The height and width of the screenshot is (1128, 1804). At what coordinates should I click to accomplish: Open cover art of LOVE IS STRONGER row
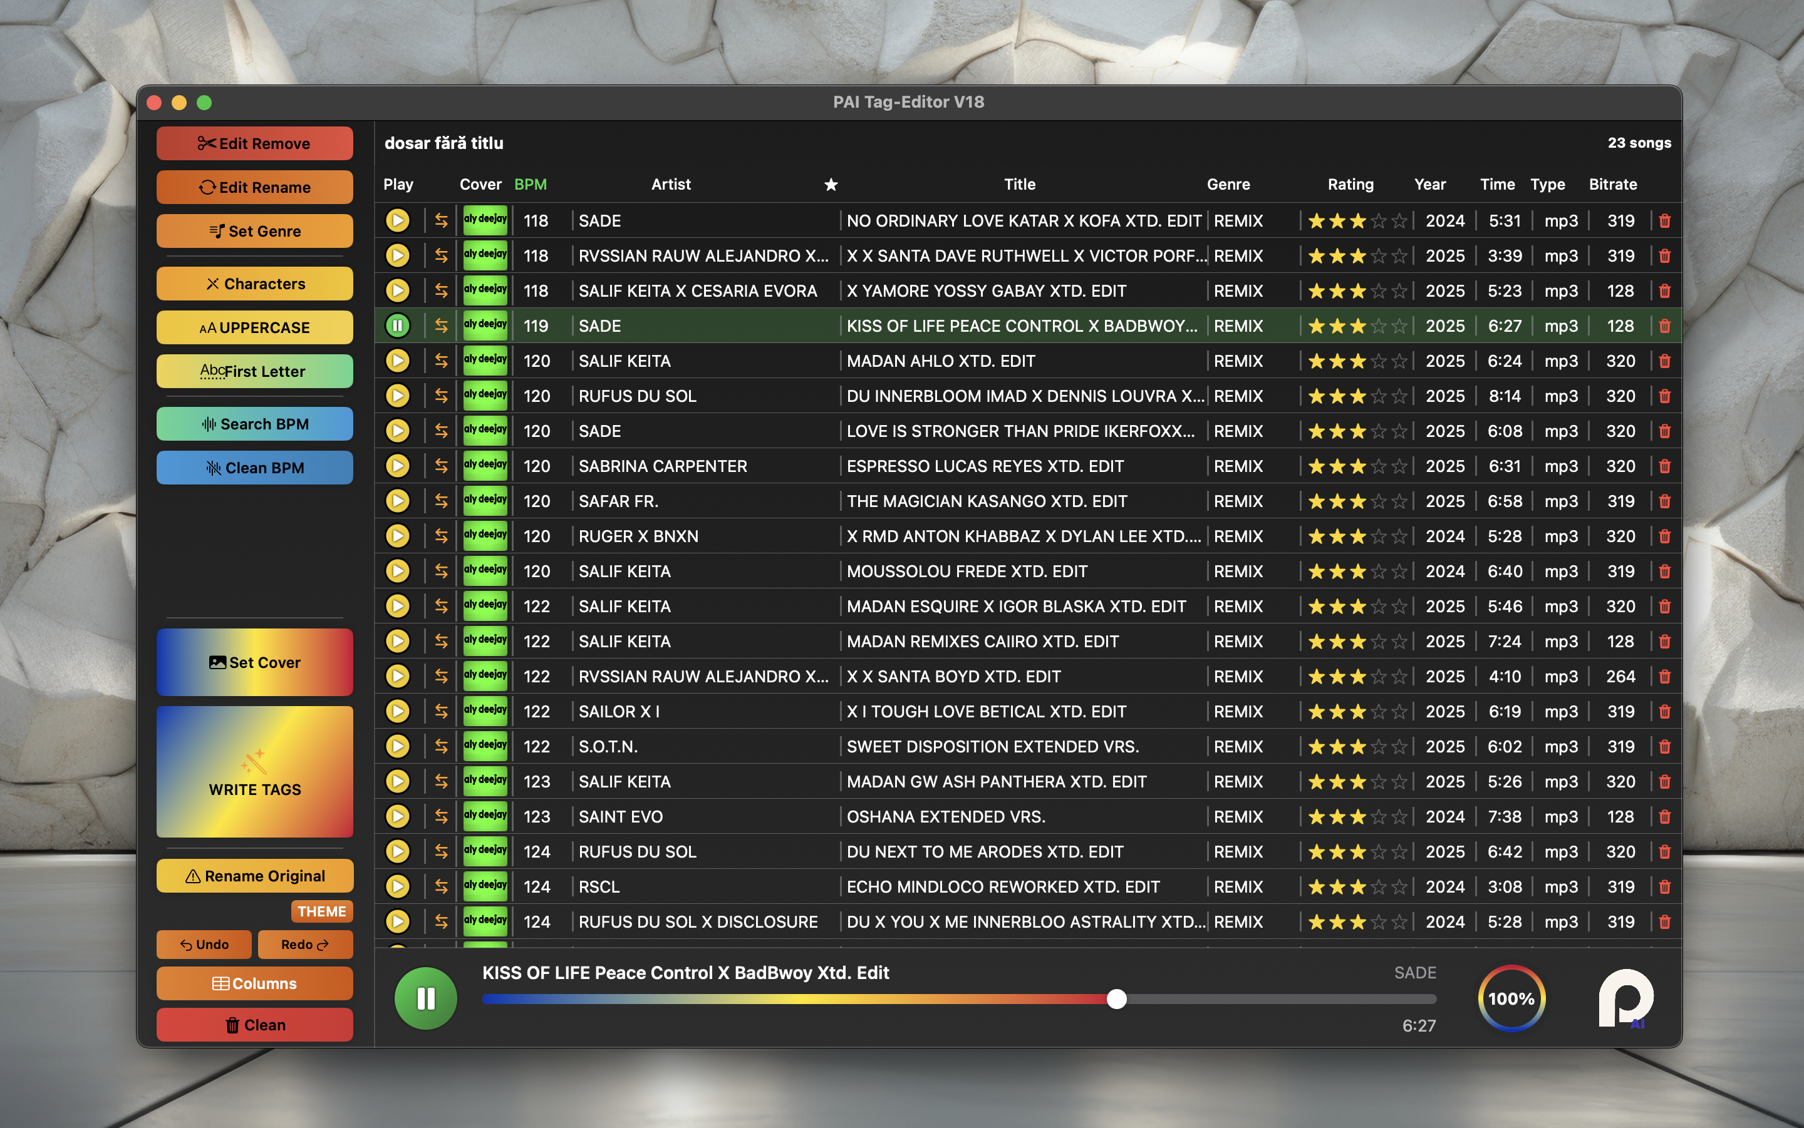click(x=485, y=431)
